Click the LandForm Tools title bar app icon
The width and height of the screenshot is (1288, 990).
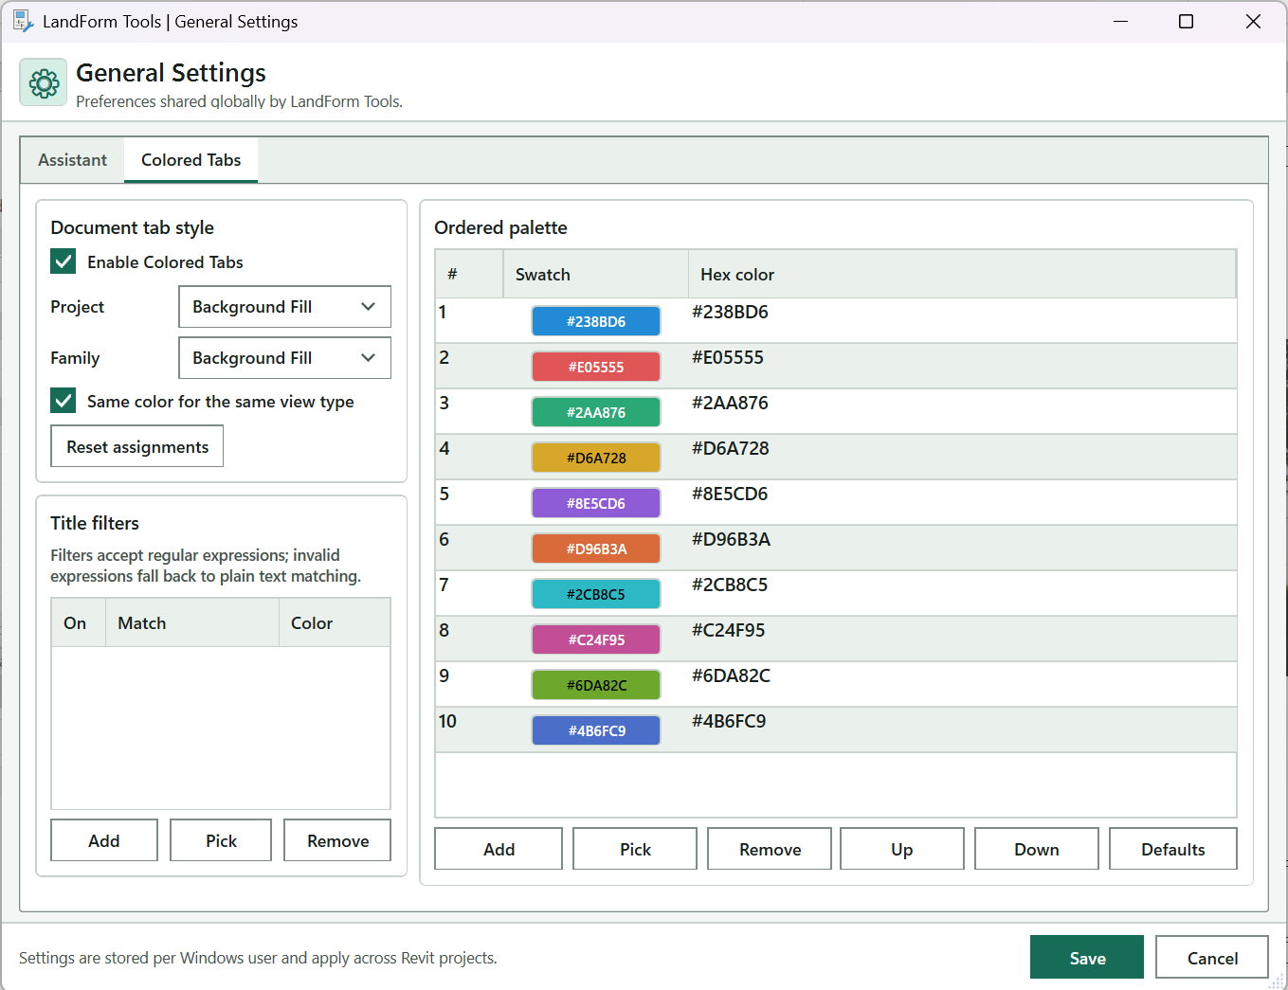[x=23, y=21]
